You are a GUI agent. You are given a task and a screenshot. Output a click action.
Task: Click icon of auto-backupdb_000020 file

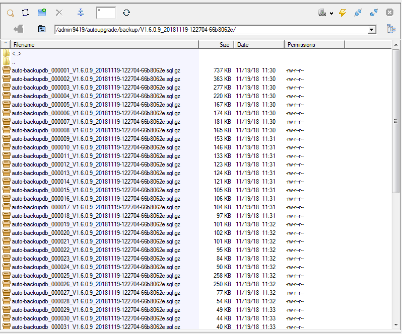click(7, 233)
